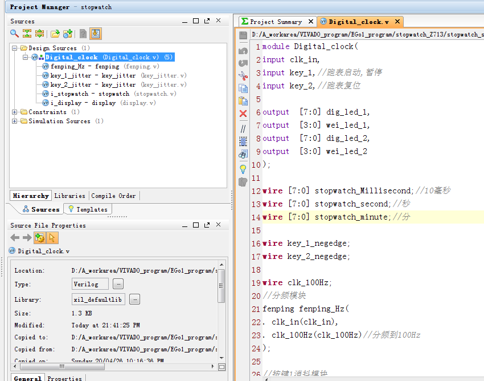Open the search tool in Sources panel
The width and height of the screenshot is (484, 381).
pos(14,34)
